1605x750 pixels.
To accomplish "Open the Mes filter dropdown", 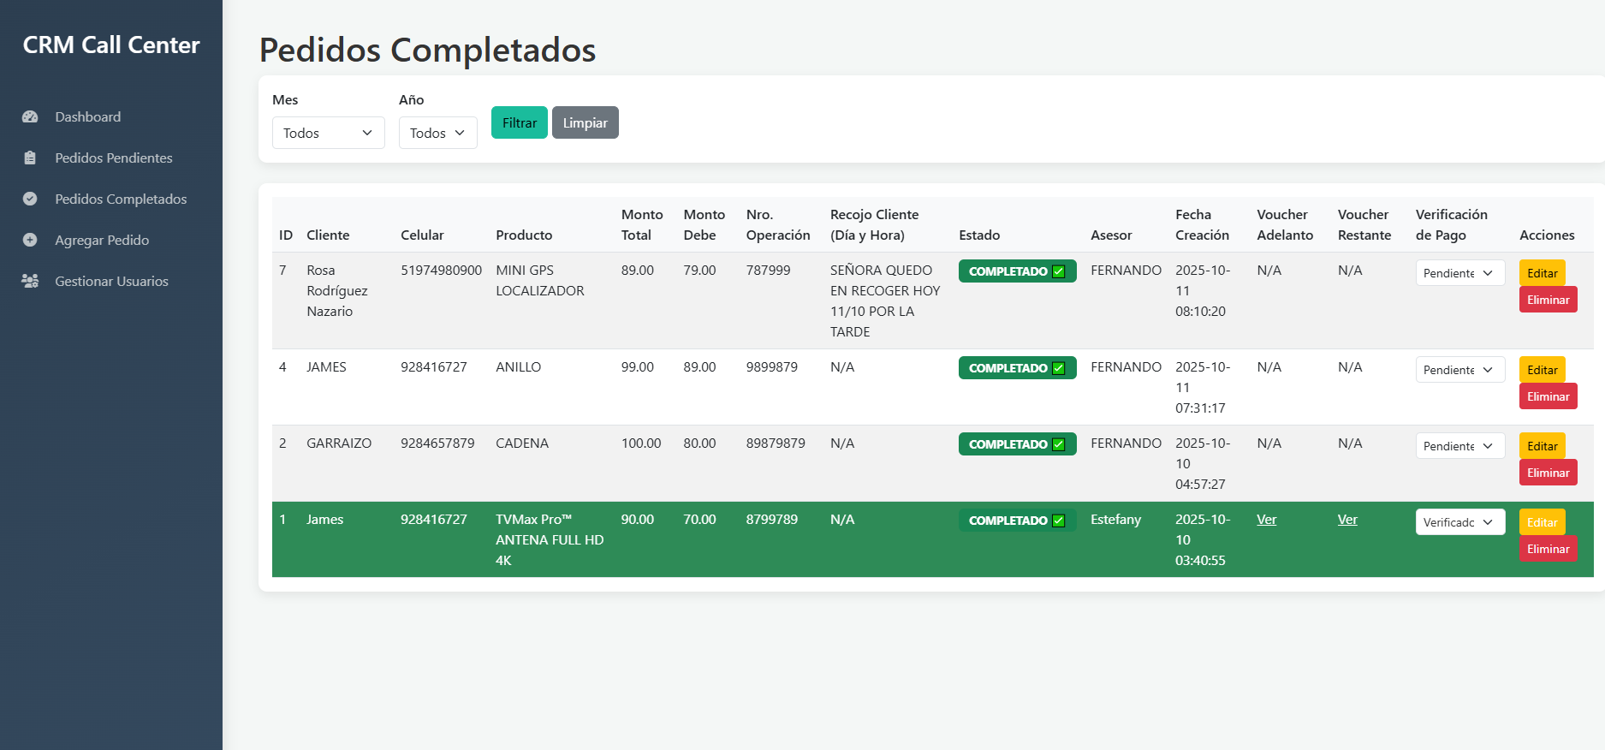I will (328, 133).
